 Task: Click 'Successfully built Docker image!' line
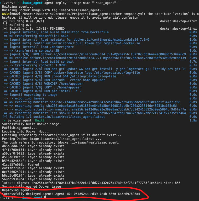pos(32,124)
